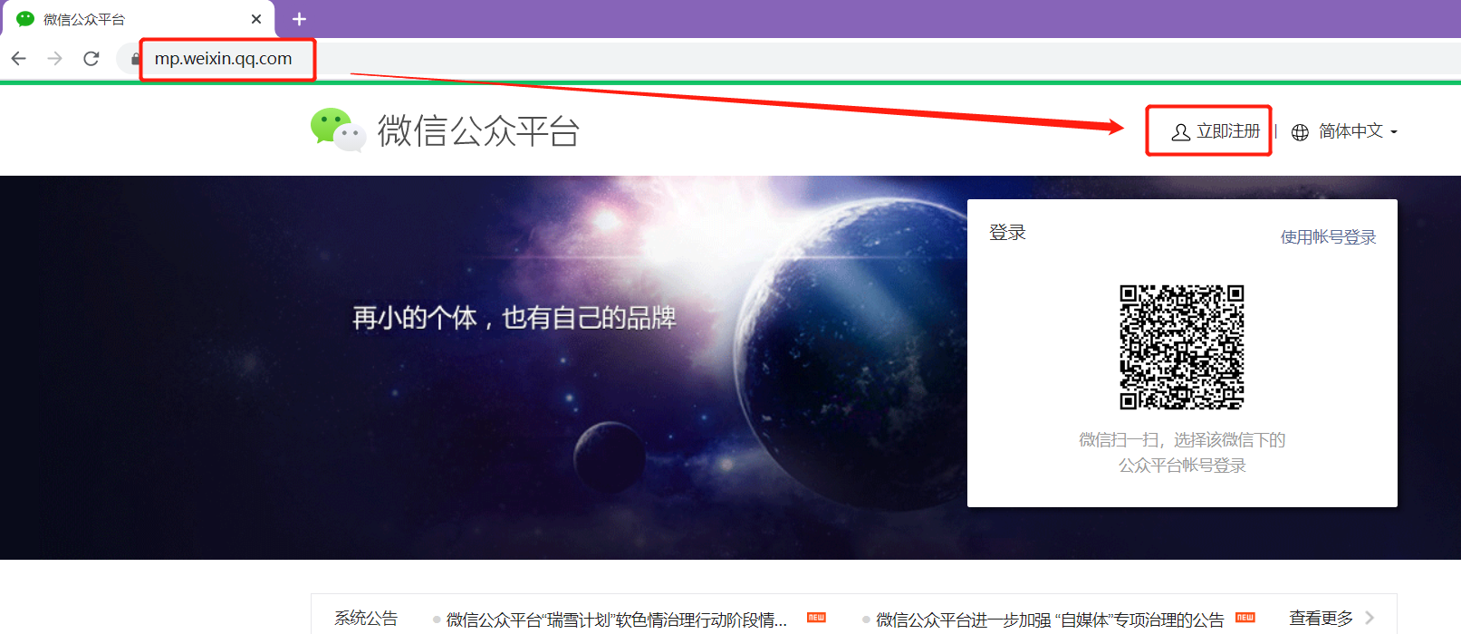
Task: Click the login QR code image
Action: tap(1182, 347)
